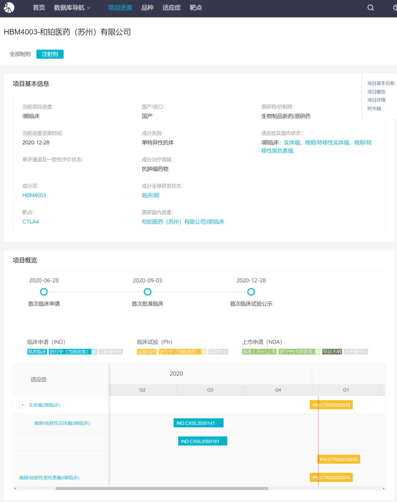Click the IND:CXSL2000141 bar
The width and height of the screenshot is (397, 502).
(x=198, y=423)
